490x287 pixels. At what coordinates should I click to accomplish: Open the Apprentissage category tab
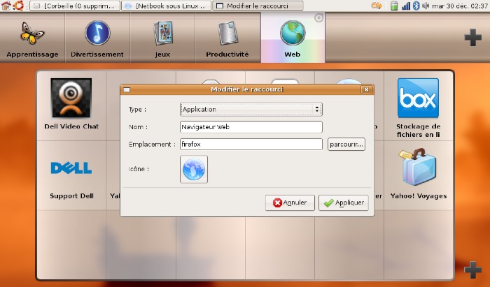(x=32, y=38)
